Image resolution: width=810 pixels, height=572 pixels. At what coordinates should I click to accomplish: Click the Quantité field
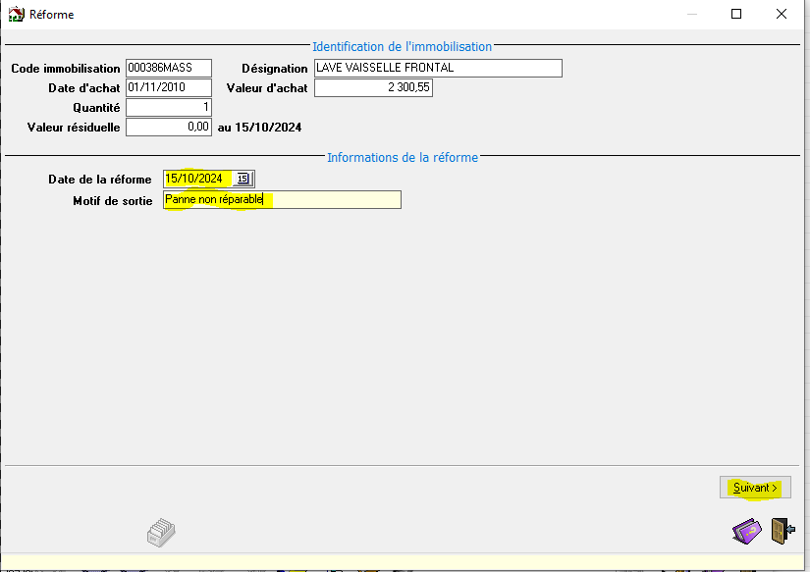168,108
